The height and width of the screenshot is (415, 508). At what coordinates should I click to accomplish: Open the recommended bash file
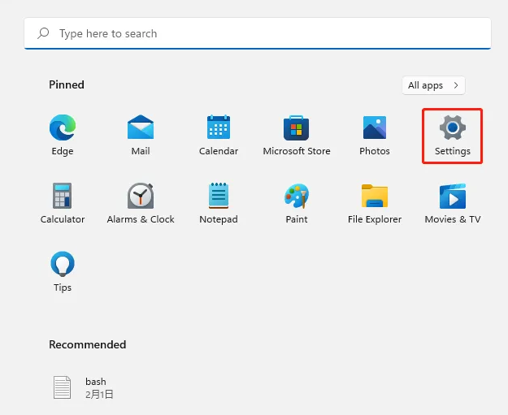(x=83, y=387)
